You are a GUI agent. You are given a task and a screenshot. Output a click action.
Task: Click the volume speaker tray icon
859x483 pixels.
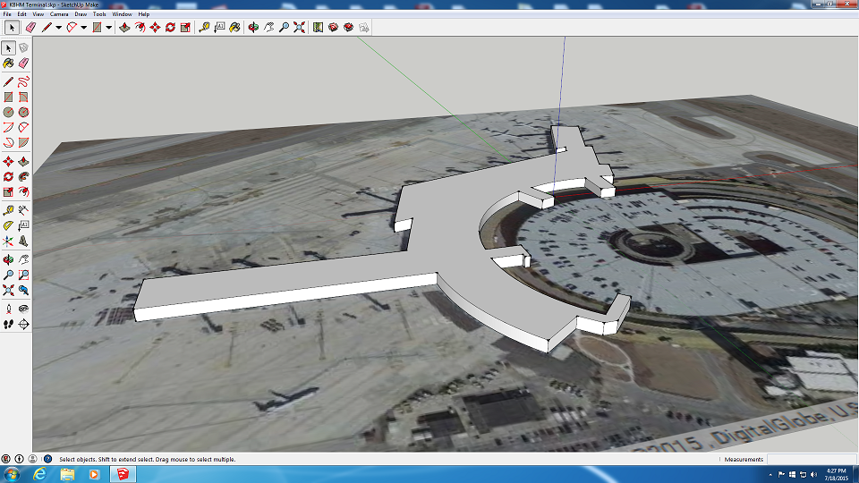point(813,475)
